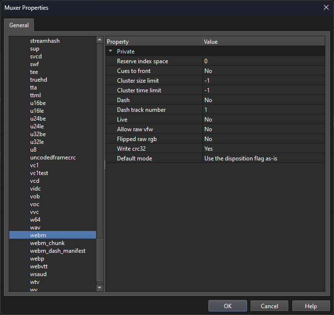Close the Muxer Properties dialog
The width and height of the screenshot is (334, 315).
(326, 7)
